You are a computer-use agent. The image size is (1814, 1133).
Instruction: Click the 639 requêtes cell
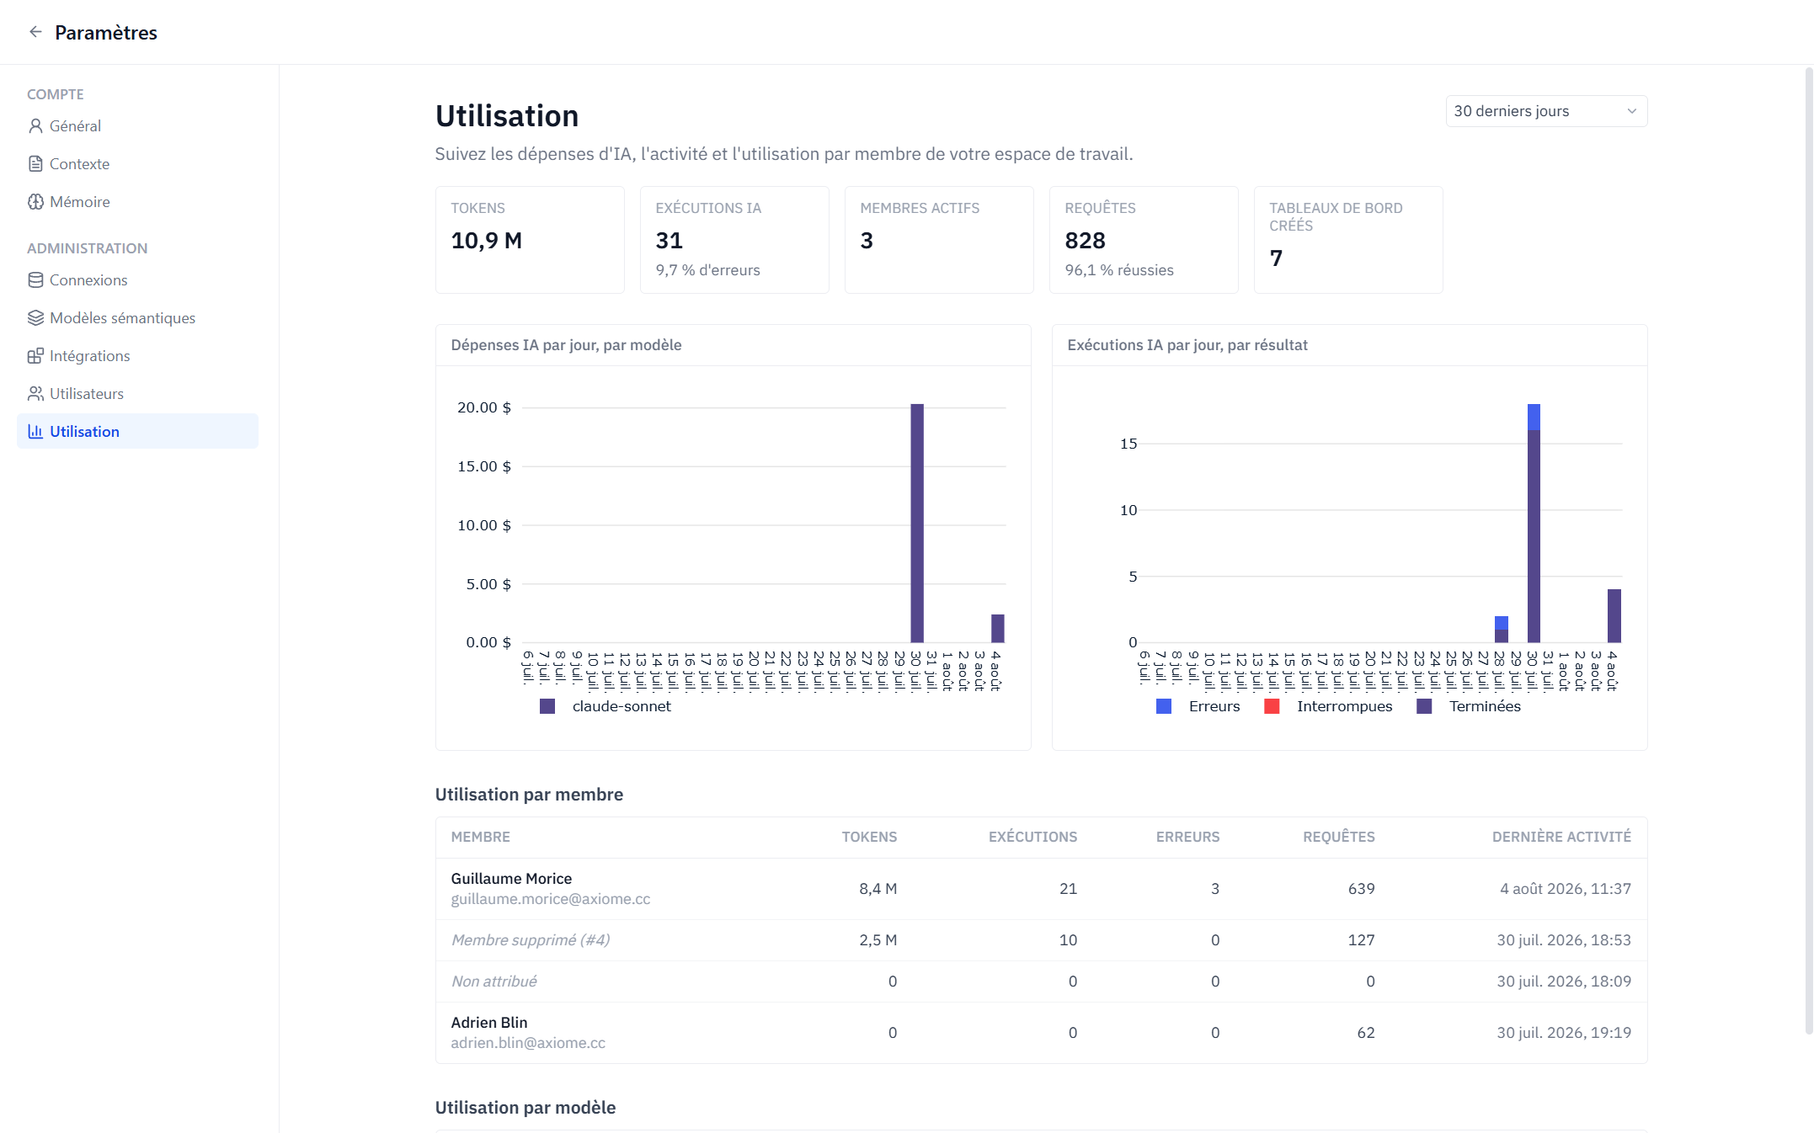click(x=1361, y=889)
